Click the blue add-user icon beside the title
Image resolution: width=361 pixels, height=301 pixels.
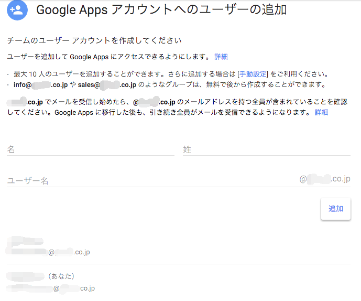coord(17,10)
